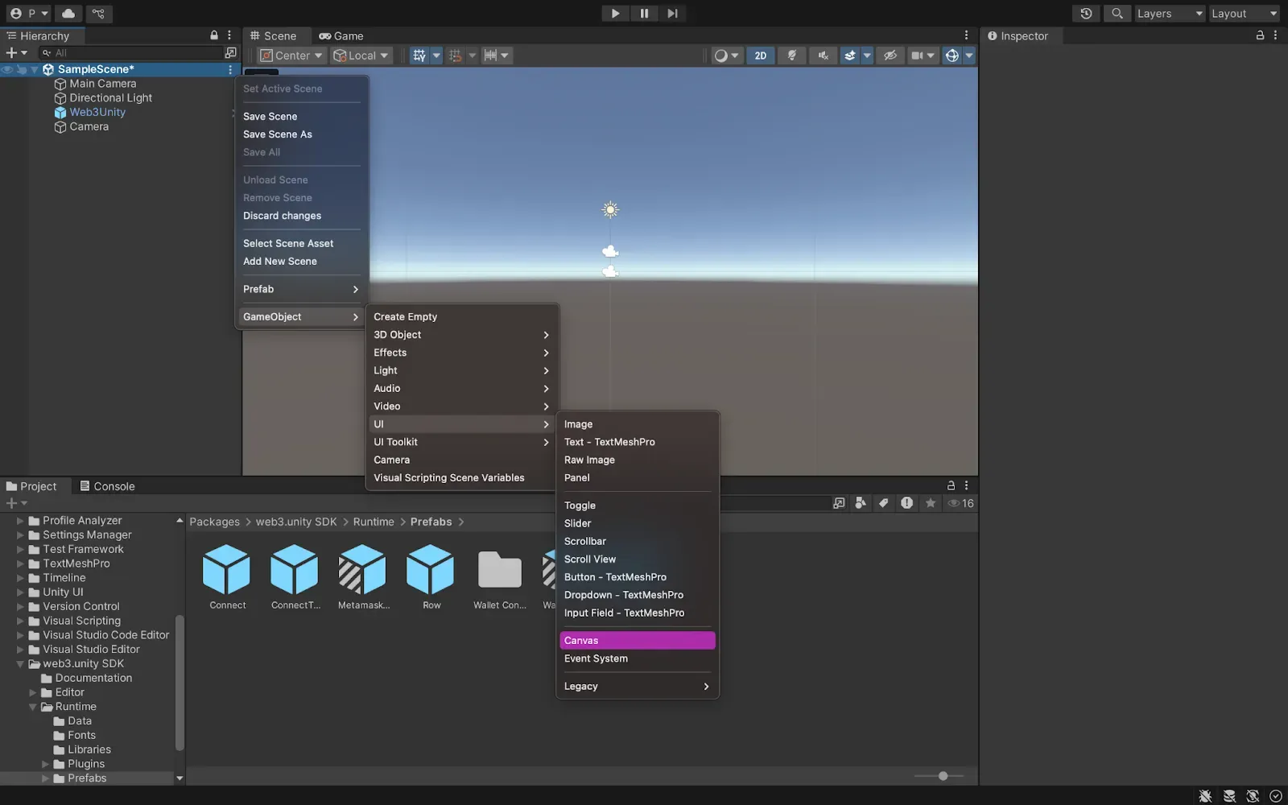Image resolution: width=1288 pixels, height=805 pixels.
Task: Expand the Unity UI package folder
Action: tap(20, 592)
